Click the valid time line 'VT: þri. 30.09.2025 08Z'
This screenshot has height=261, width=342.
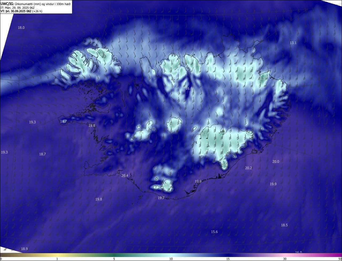[x=21, y=11]
